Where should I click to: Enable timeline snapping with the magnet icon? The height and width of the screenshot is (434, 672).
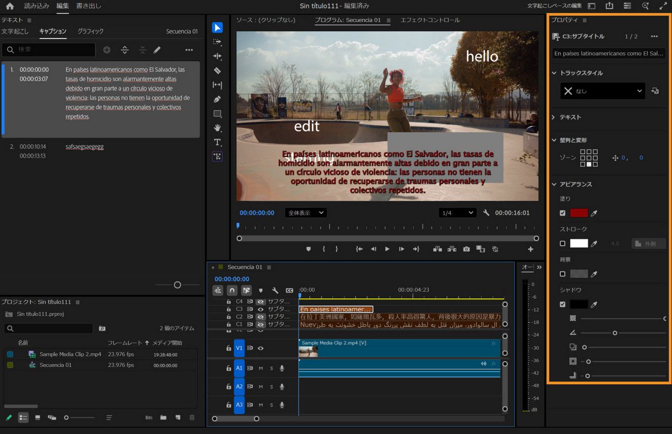point(232,290)
